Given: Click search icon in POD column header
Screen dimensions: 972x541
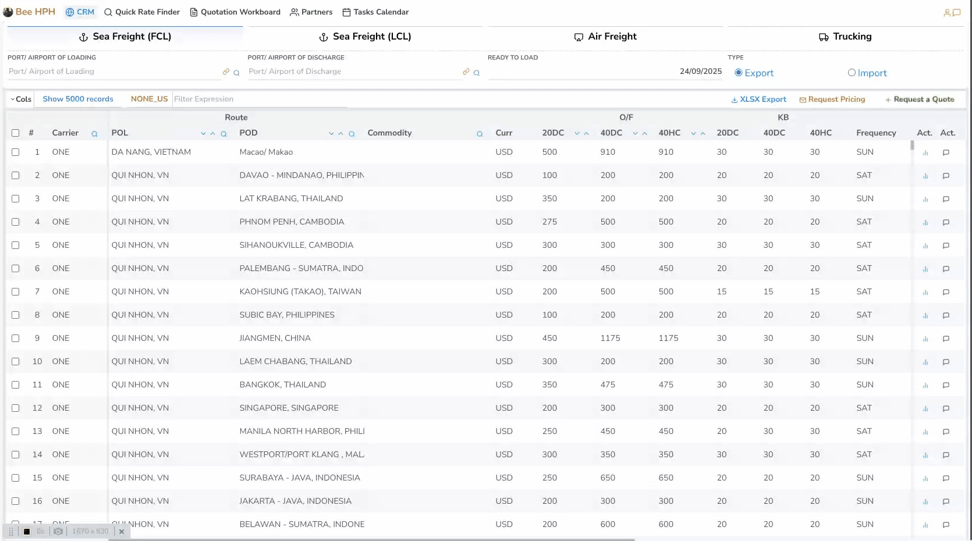Looking at the screenshot, I should pyautogui.click(x=352, y=134).
